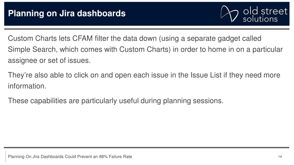This screenshot has width=294, height=165.
Task: Select the "Planning on Jira dashboards" slide title
Action: coord(67,13)
